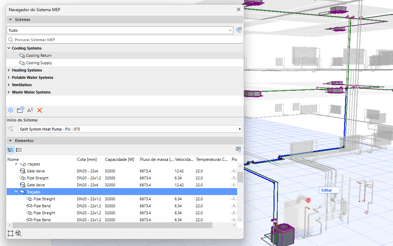The width and height of the screenshot is (393, 246).
Task: Click the zoom-to-elements icon at the panel bottom
Action: [19, 233]
